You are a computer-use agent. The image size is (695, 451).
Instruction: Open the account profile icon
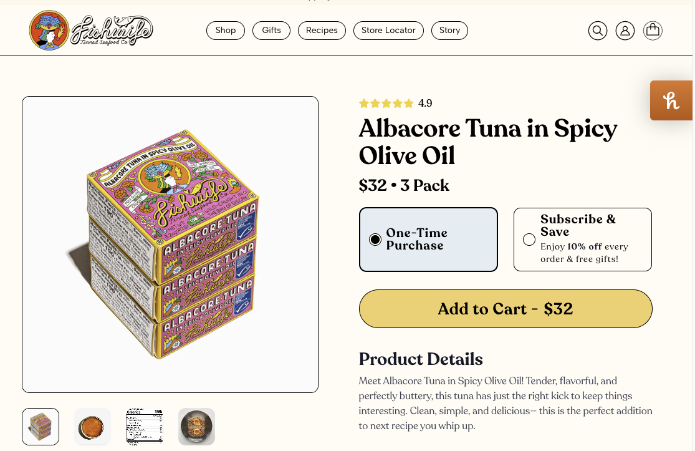pos(625,31)
